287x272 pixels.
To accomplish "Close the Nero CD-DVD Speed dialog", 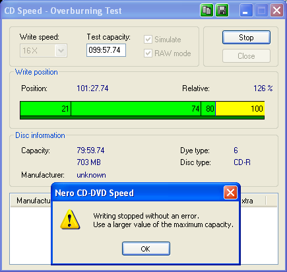I will point(230,193).
